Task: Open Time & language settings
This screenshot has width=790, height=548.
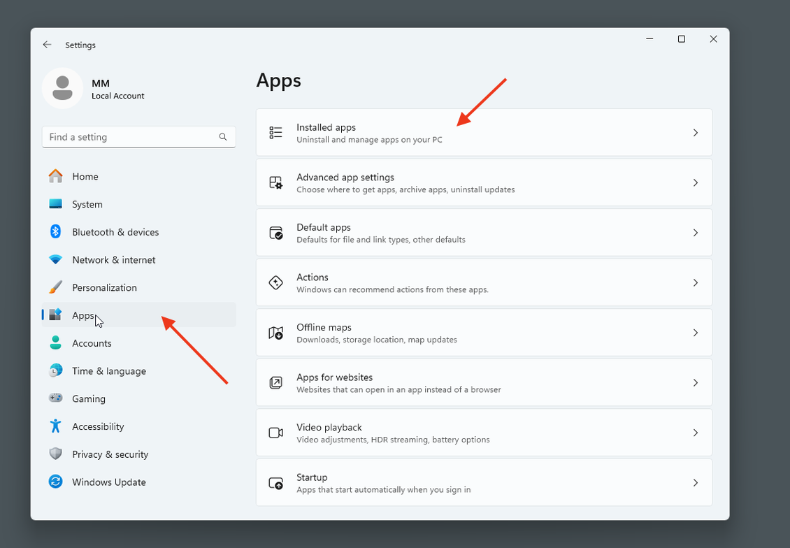Action: tap(138, 370)
